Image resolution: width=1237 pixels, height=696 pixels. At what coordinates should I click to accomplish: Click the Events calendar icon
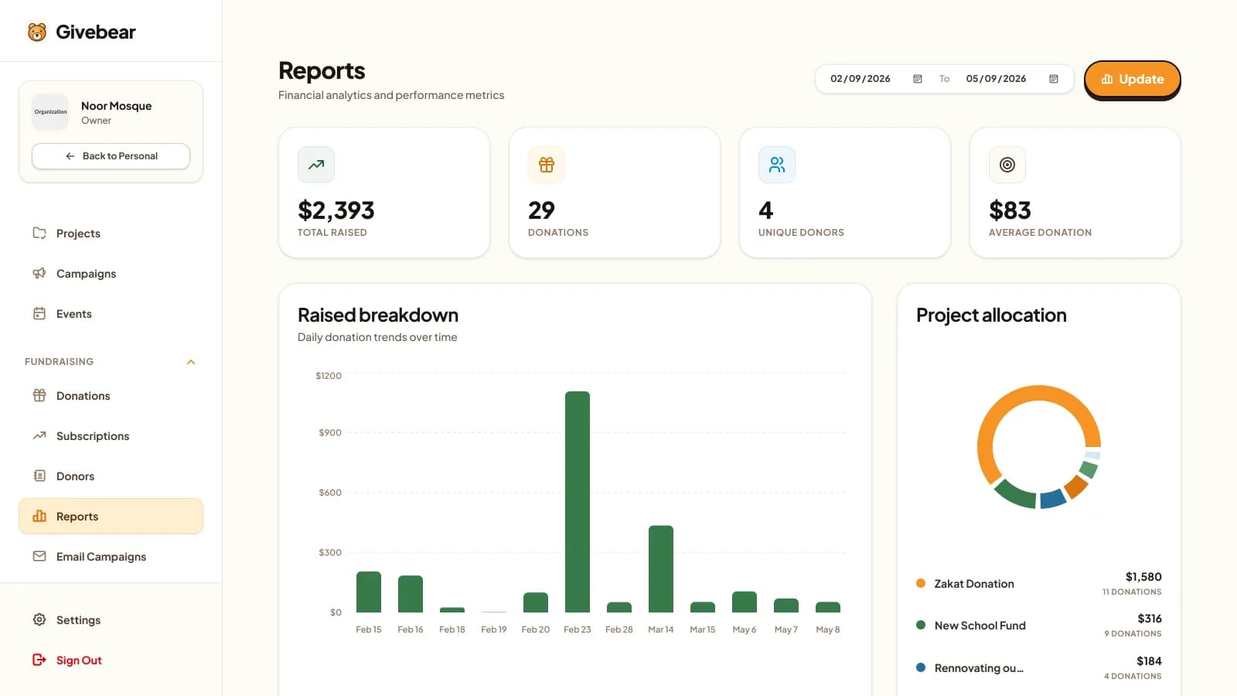click(x=39, y=313)
